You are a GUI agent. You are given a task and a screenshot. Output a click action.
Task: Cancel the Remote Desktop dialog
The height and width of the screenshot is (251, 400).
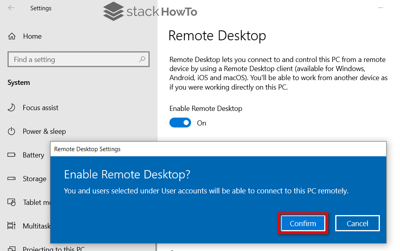click(x=357, y=223)
